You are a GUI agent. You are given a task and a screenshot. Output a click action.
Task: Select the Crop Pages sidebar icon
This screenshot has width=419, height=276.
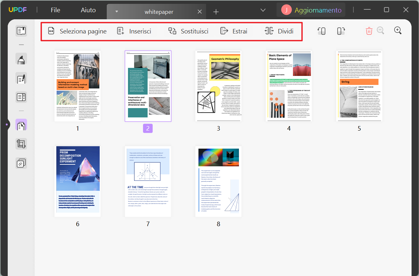[x=21, y=144]
